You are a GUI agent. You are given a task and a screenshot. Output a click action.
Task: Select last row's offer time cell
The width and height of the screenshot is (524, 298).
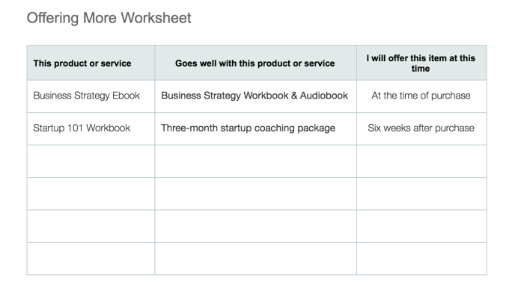tap(421, 258)
